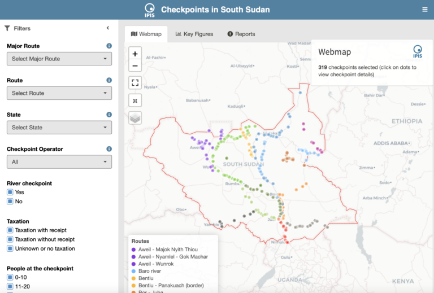
Task: Click the Baro river legend color dot
Action: coord(133,271)
